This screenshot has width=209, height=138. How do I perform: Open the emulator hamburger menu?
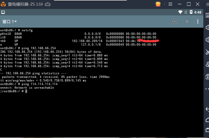pyautogui.click(x=170, y=4)
